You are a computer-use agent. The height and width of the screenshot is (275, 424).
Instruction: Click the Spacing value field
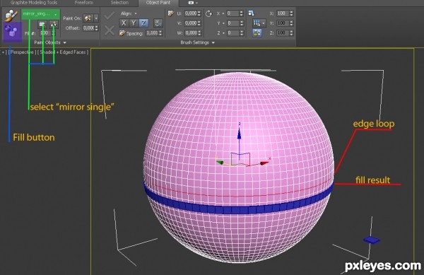click(x=152, y=33)
